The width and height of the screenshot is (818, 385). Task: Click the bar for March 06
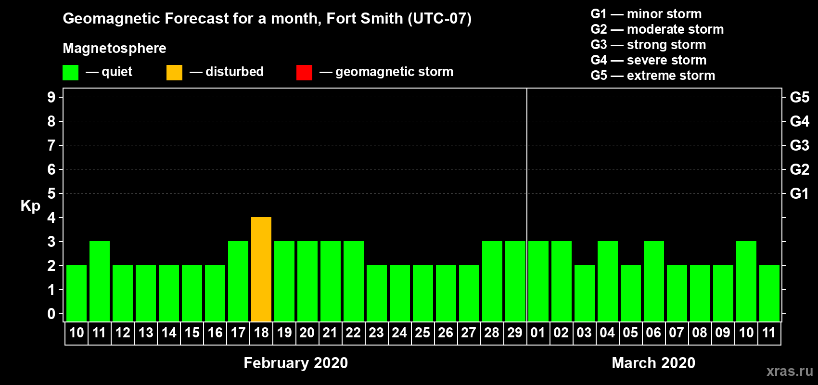(x=654, y=281)
